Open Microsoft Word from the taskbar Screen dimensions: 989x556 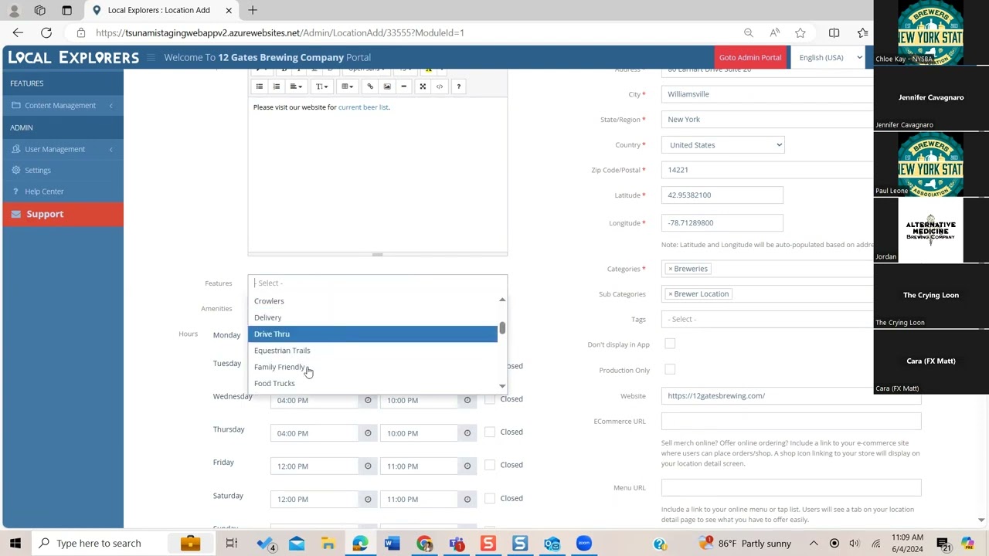click(392, 543)
